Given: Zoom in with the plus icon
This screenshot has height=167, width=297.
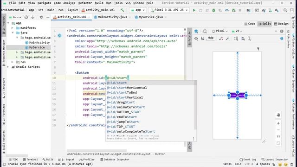Looking at the screenshot, I should click(278, 123).
